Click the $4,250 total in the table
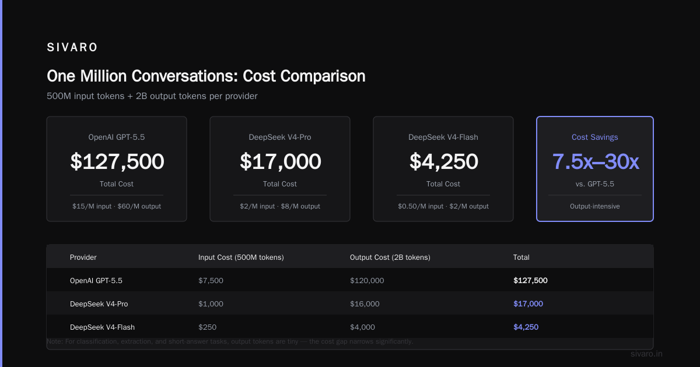Viewport: 700px width, 367px height. coord(526,327)
